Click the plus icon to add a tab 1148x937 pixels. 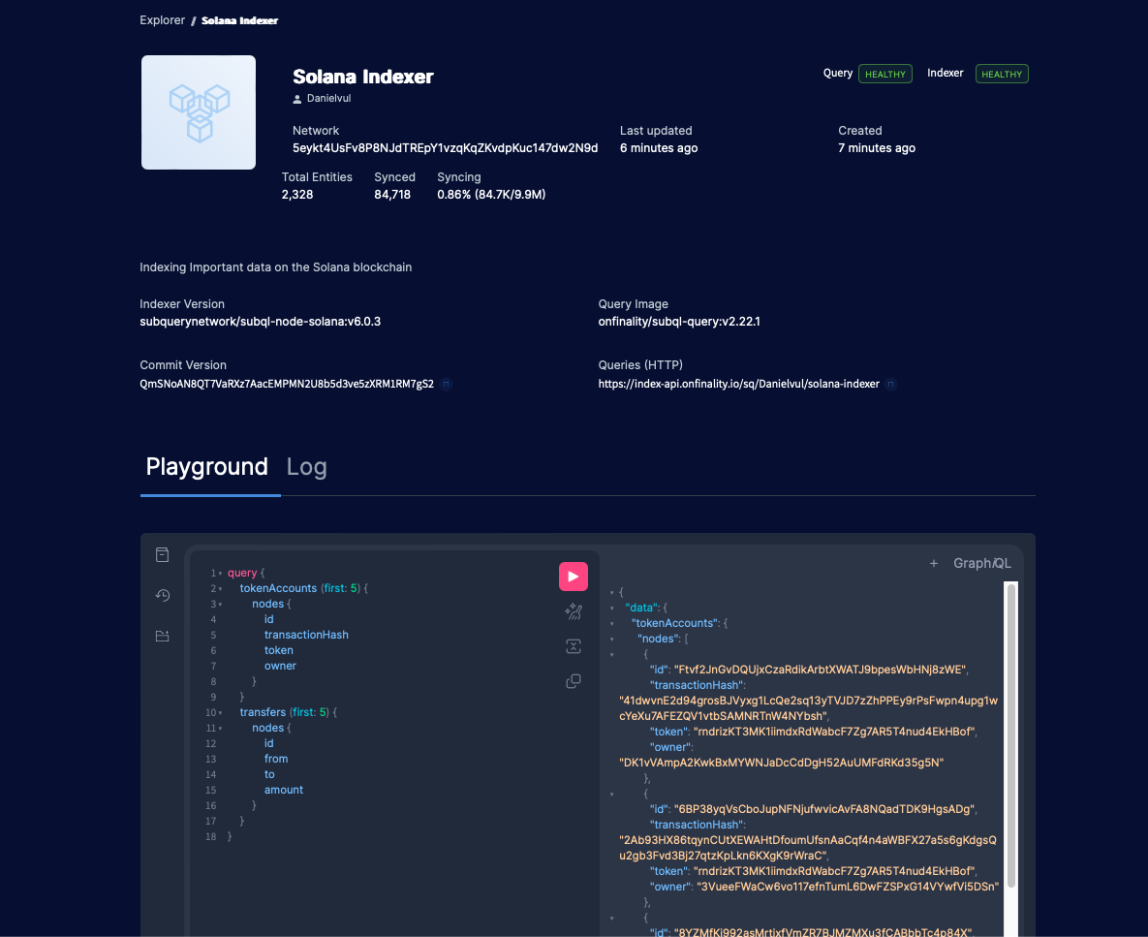pyautogui.click(x=933, y=563)
